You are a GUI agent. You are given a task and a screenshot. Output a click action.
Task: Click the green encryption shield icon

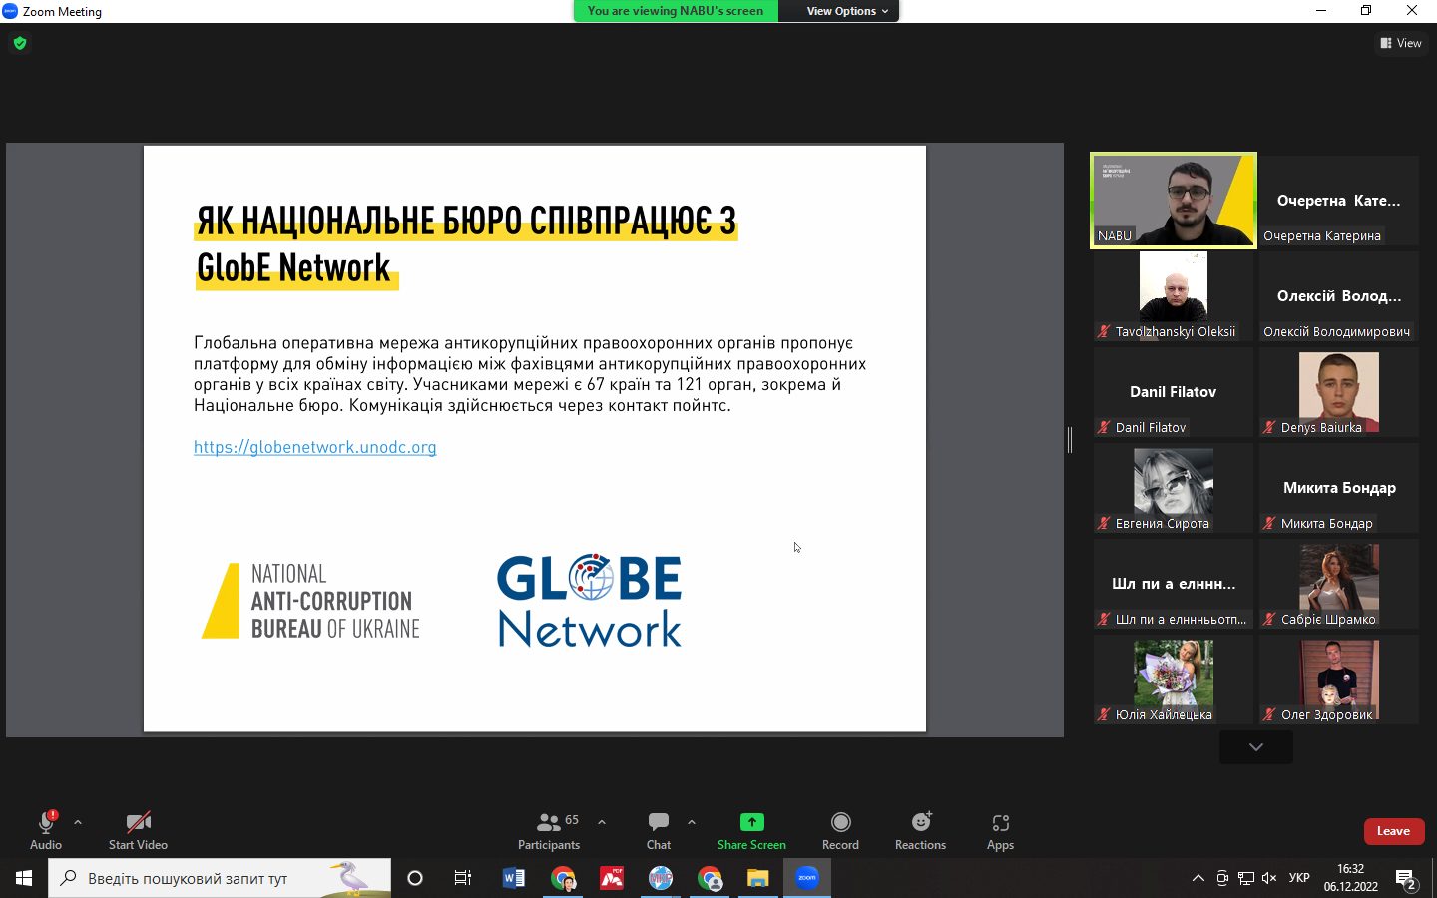pos(20,43)
